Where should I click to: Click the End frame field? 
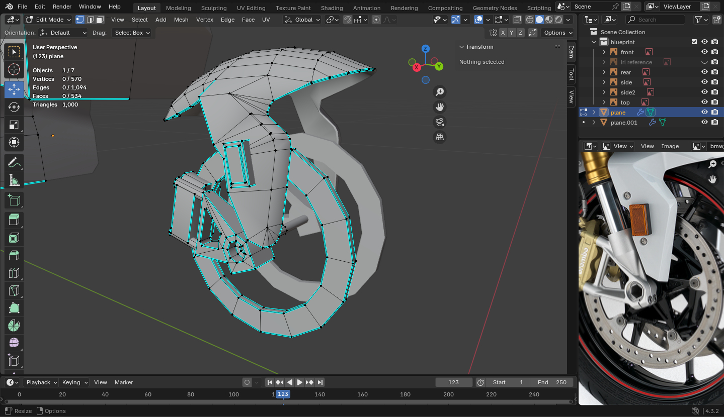tap(552, 382)
